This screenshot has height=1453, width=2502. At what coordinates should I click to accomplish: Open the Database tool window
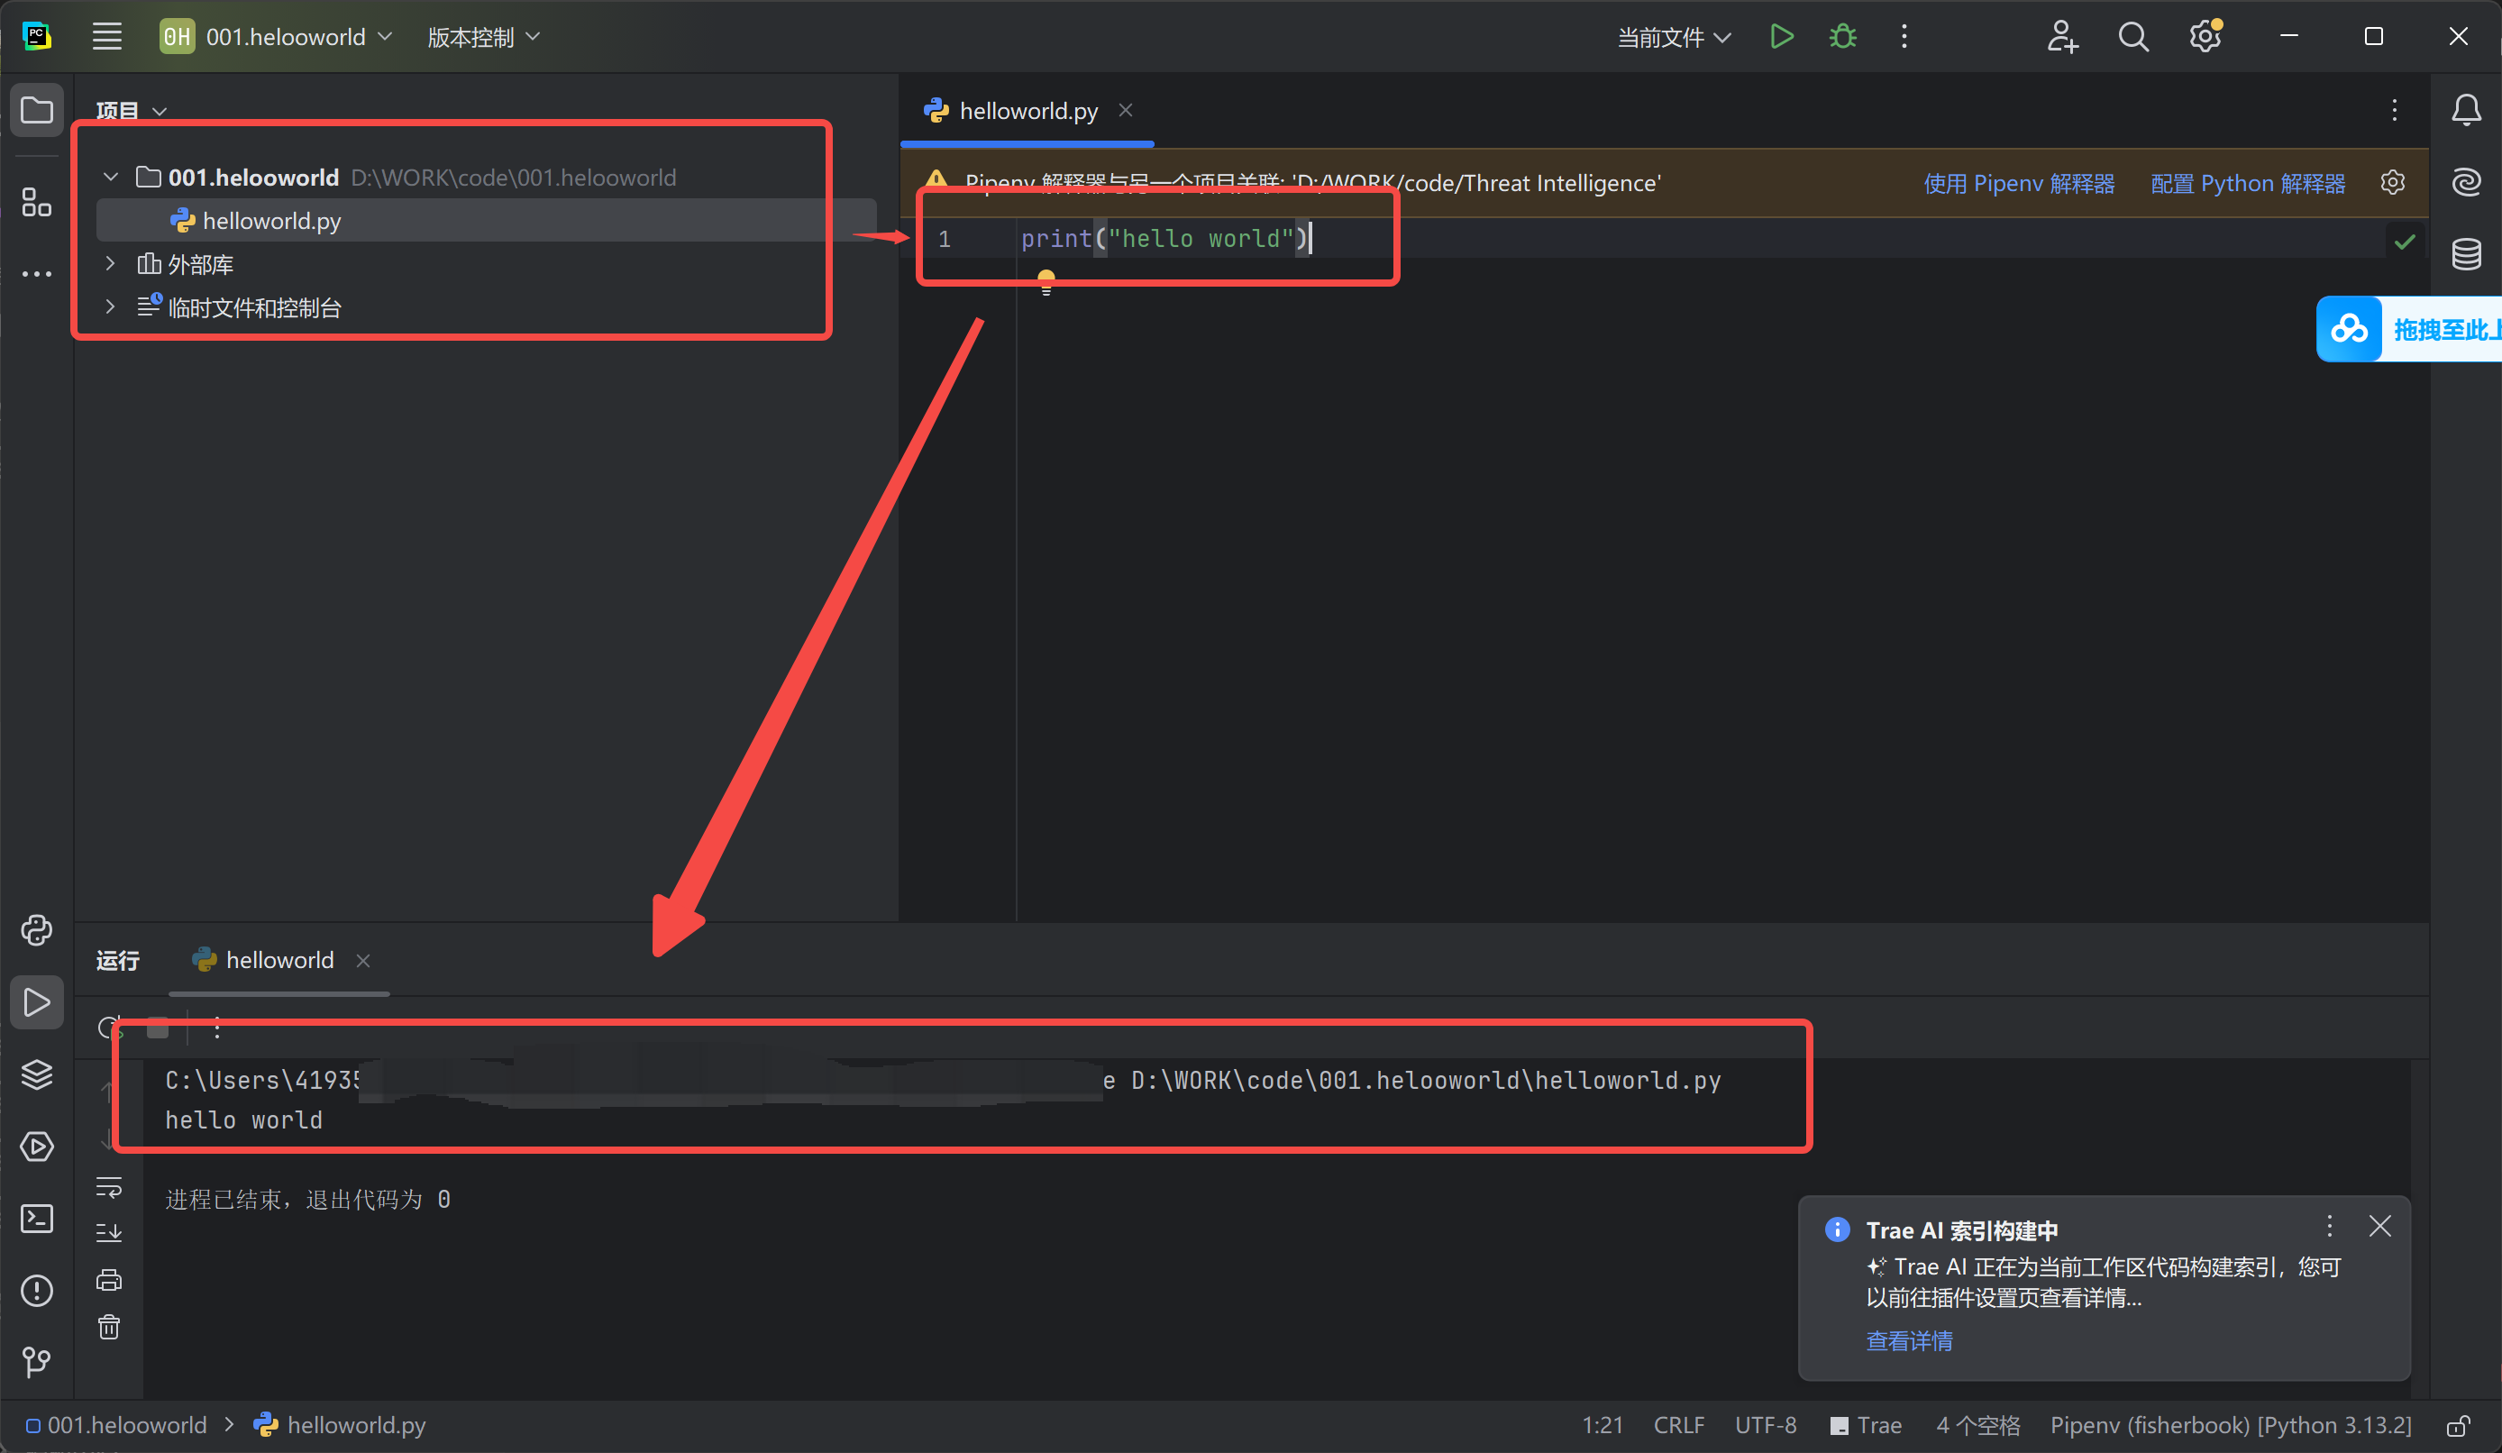tap(2466, 254)
